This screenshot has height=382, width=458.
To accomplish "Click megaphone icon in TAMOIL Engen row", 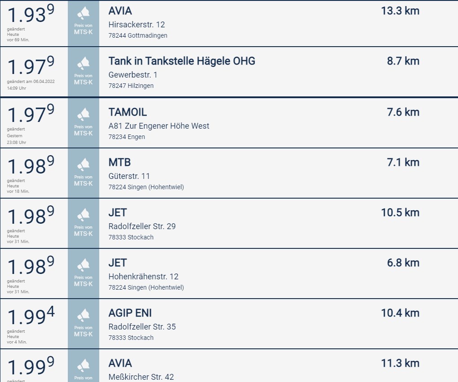I will click(x=83, y=114).
